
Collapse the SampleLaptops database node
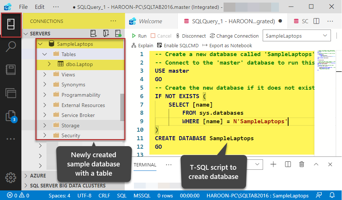pyautogui.click(x=41, y=44)
